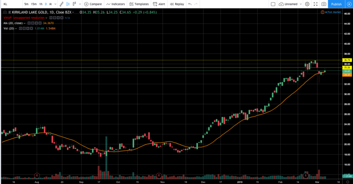Click the Alert clock icon
The height and width of the screenshot is (184, 353).
coord(155,4)
